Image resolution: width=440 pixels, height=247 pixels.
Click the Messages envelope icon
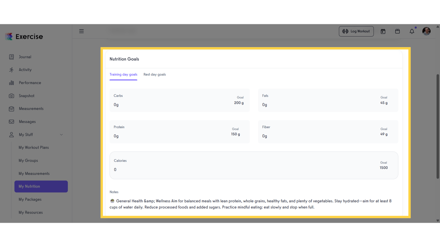click(12, 122)
